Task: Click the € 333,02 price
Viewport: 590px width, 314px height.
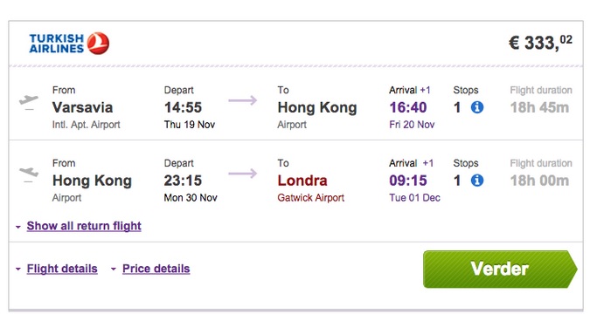Action: coord(540,43)
